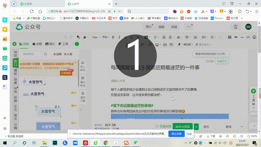Click the 违规检测 link

[164, 126]
